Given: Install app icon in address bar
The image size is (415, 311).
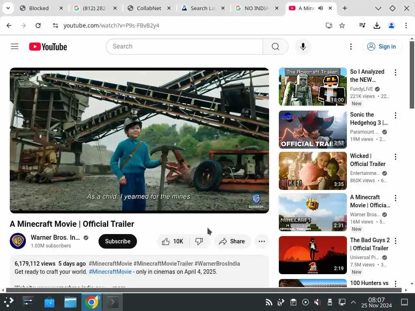Looking at the screenshot, I should (329, 26).
